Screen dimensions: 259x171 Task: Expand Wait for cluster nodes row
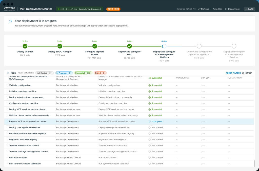7,115
